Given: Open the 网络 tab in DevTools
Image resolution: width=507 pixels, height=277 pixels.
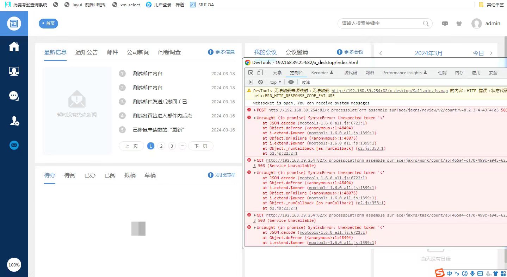Looking at the screenshot, I should pyautogui.click(x=370, y=73).
